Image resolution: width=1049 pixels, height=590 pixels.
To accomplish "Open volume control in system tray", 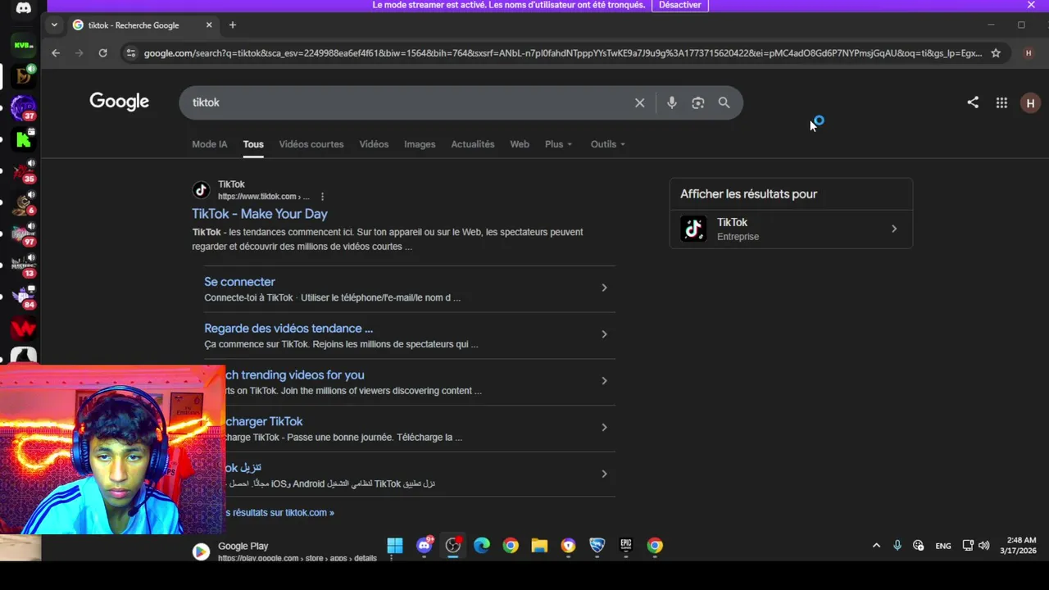I will click(x=984, y=546).
